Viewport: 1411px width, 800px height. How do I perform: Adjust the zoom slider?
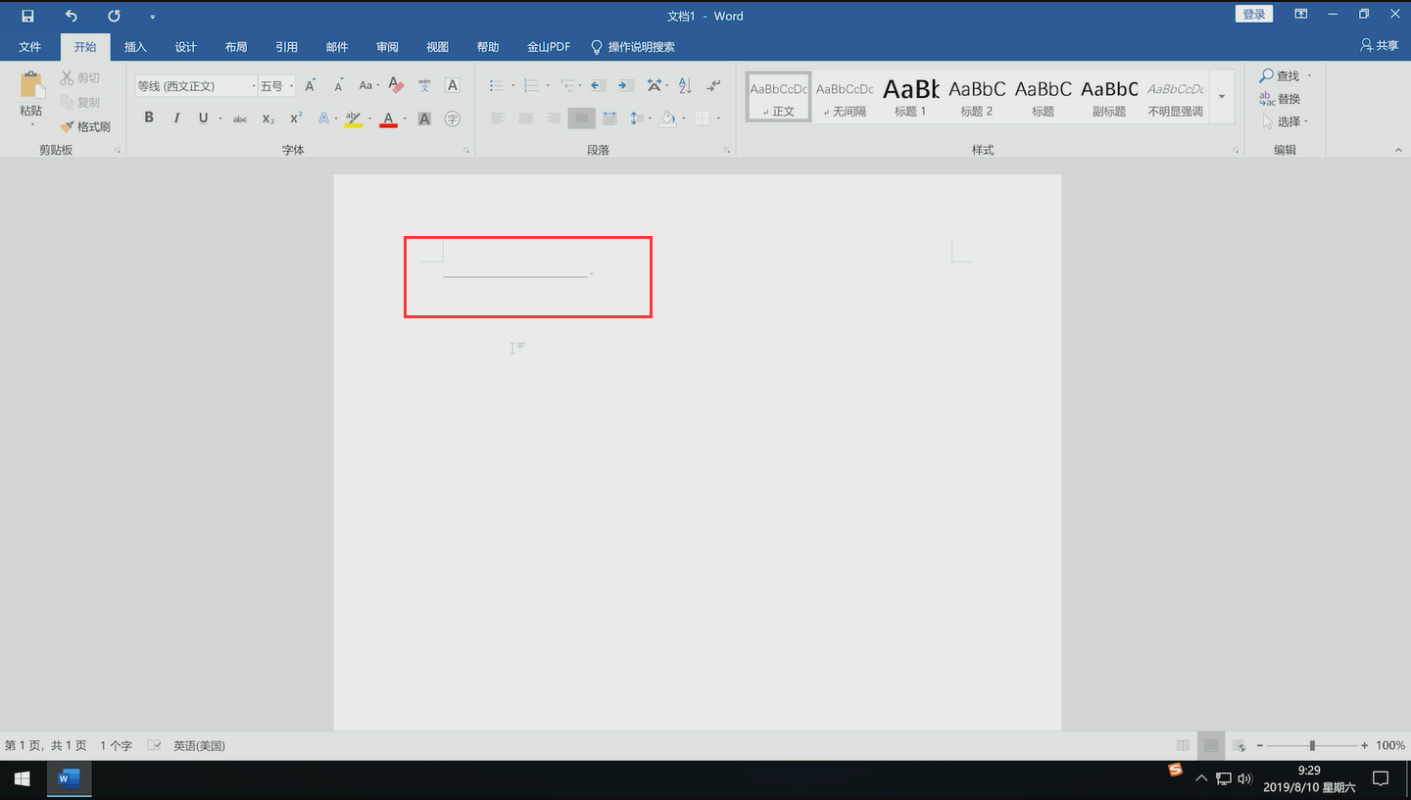(1312, 746)
